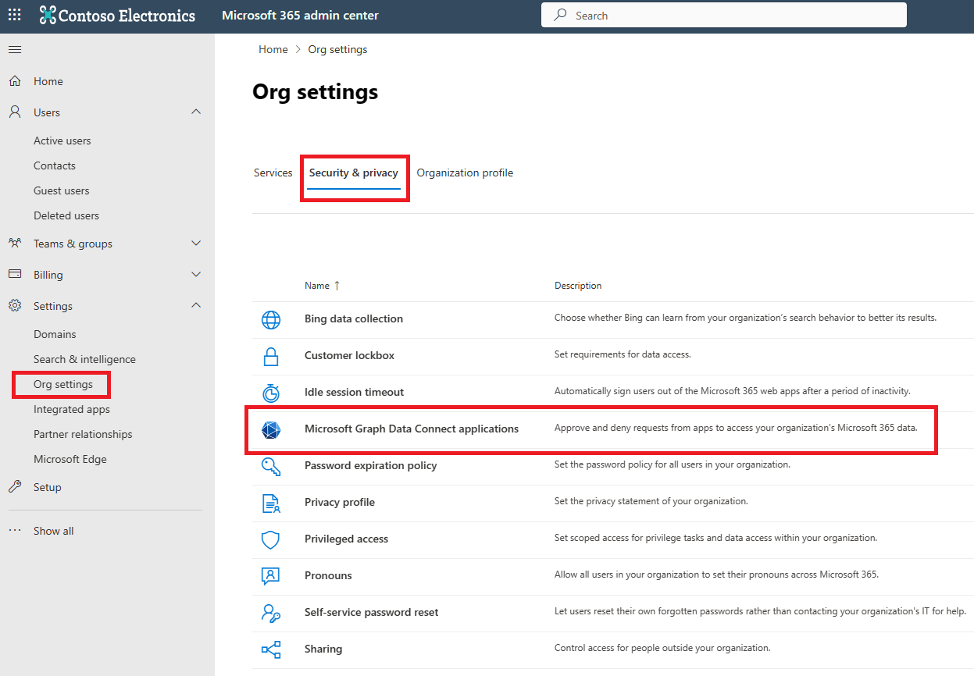
Task: Collapse navigation with the hamburger icon
Action: [x=15, y=50]
